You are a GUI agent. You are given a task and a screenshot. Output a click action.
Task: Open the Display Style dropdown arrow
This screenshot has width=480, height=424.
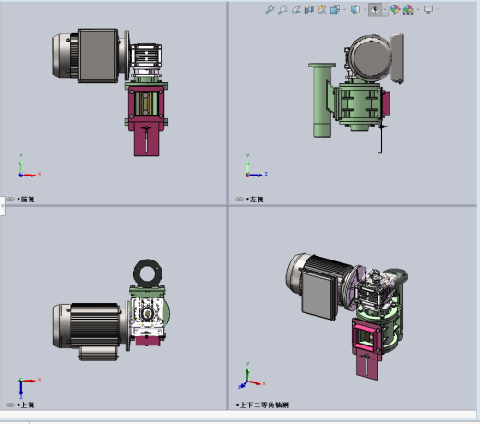365,10
